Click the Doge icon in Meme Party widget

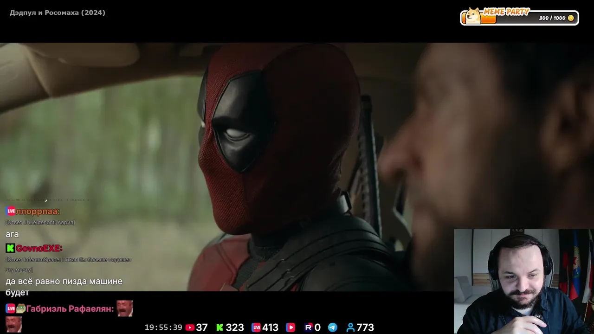point(473,16)
